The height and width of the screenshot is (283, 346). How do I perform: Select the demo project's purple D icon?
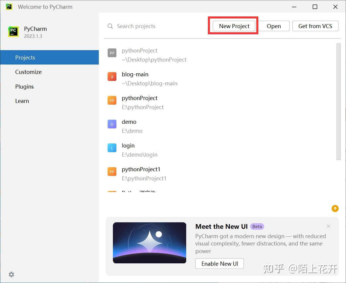pyautogui.click(x=112, y=124)
